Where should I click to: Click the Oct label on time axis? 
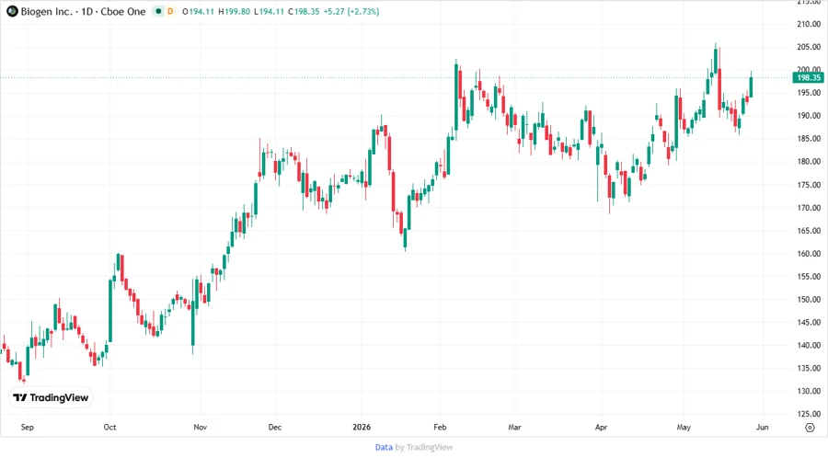point(109,427)
